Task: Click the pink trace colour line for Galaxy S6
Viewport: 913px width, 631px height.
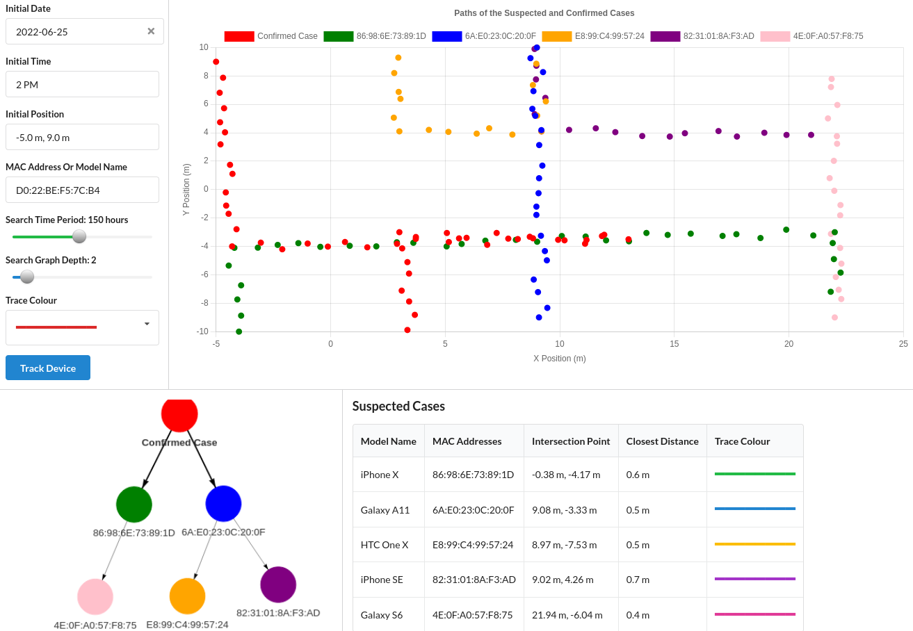Action: (755, 614)
